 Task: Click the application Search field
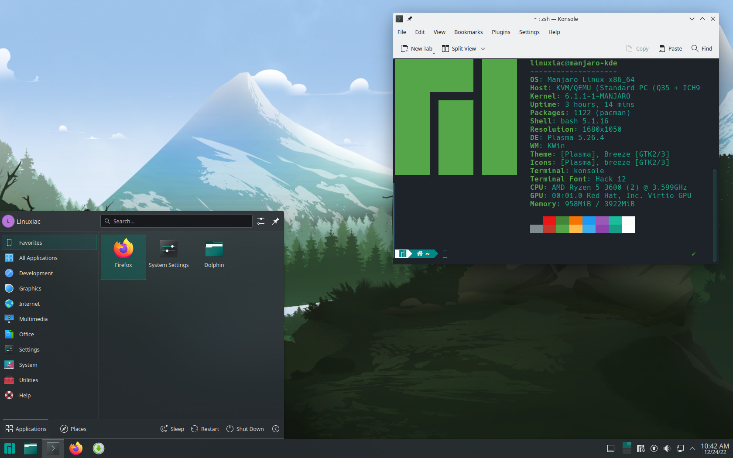[x=177, y=221]
